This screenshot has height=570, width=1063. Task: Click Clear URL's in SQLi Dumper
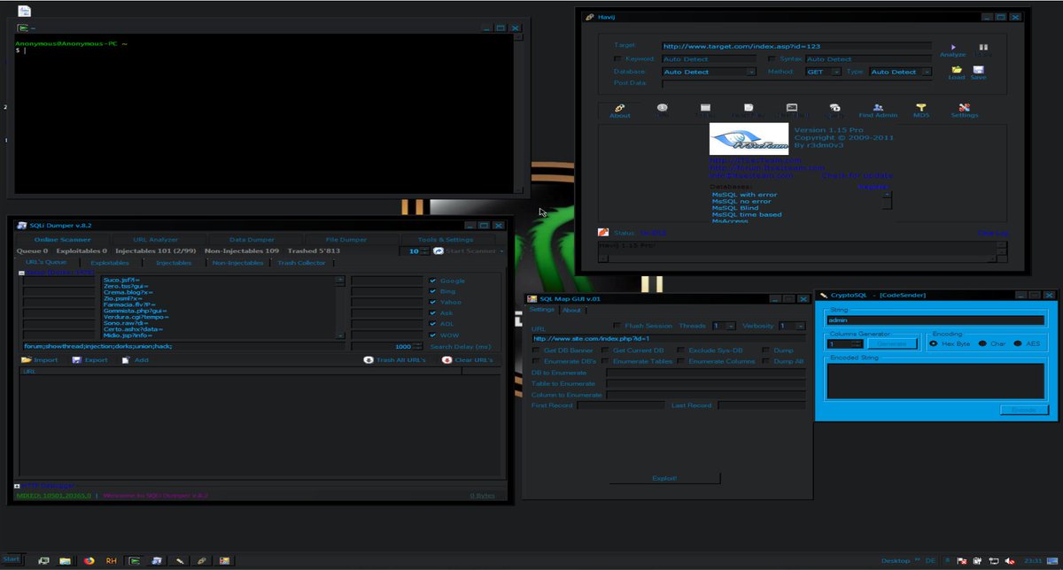point(469,359)
